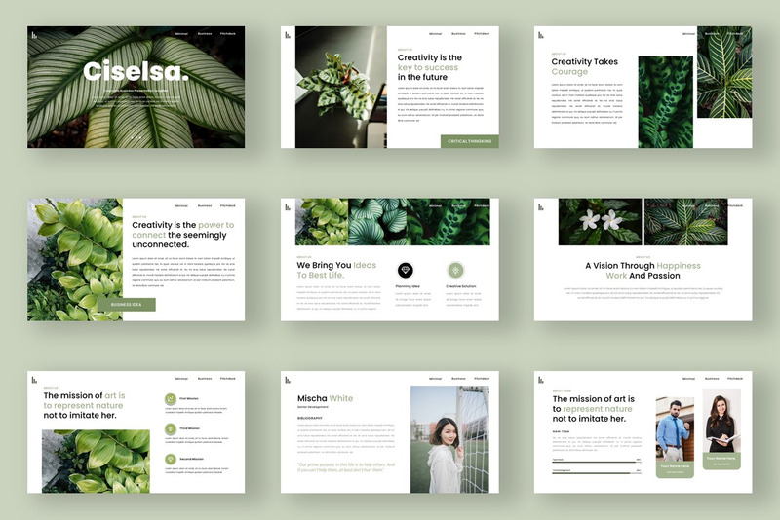Image resolution: width=780 pixels, height=520 pixels.
Task: Click the logo icon on the Ciselsa cover slide
Action: click(x=33, y=34)
